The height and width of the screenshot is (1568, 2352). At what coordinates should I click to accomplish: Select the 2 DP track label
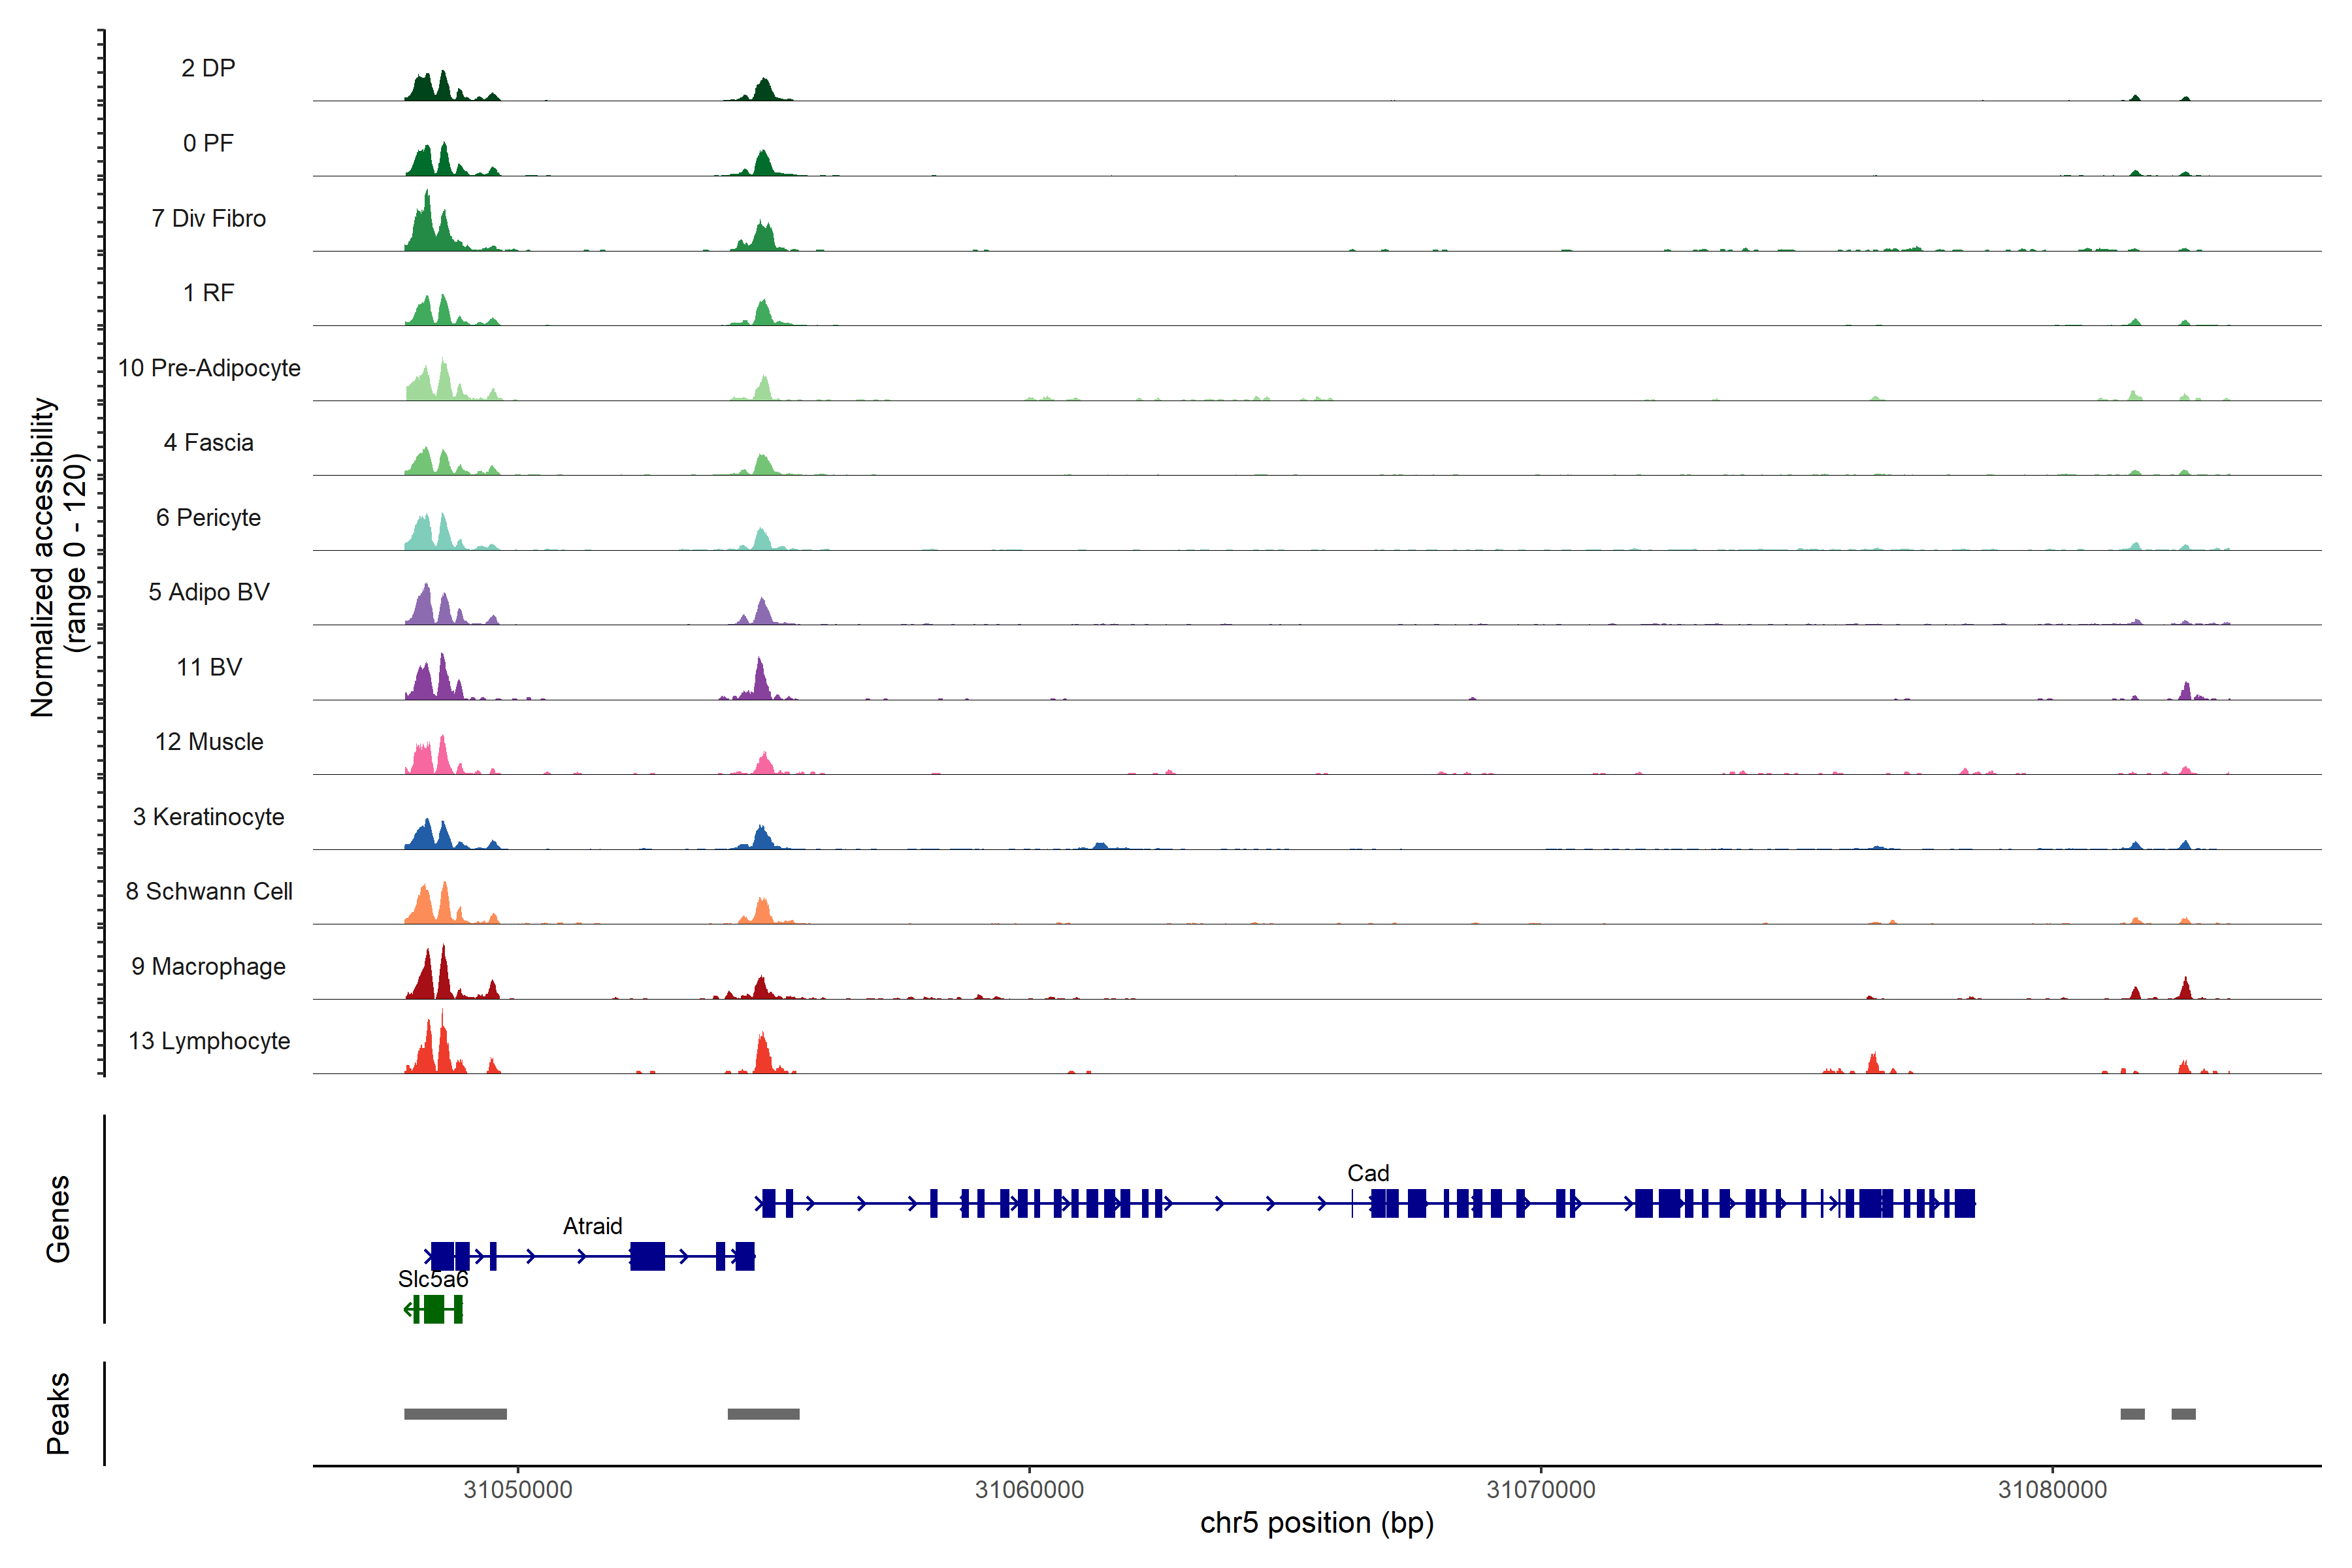pos(208,68)
